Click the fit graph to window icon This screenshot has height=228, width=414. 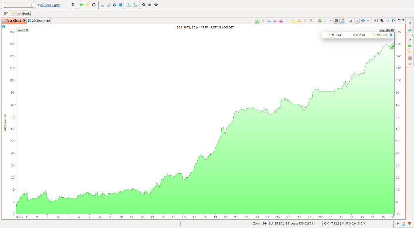point(393,21)
